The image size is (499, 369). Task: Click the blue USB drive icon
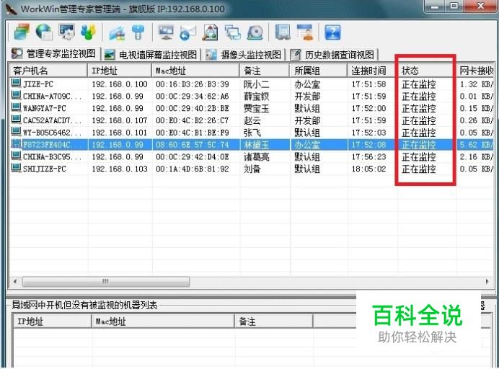pyautogui.click(x=138, y=32)
